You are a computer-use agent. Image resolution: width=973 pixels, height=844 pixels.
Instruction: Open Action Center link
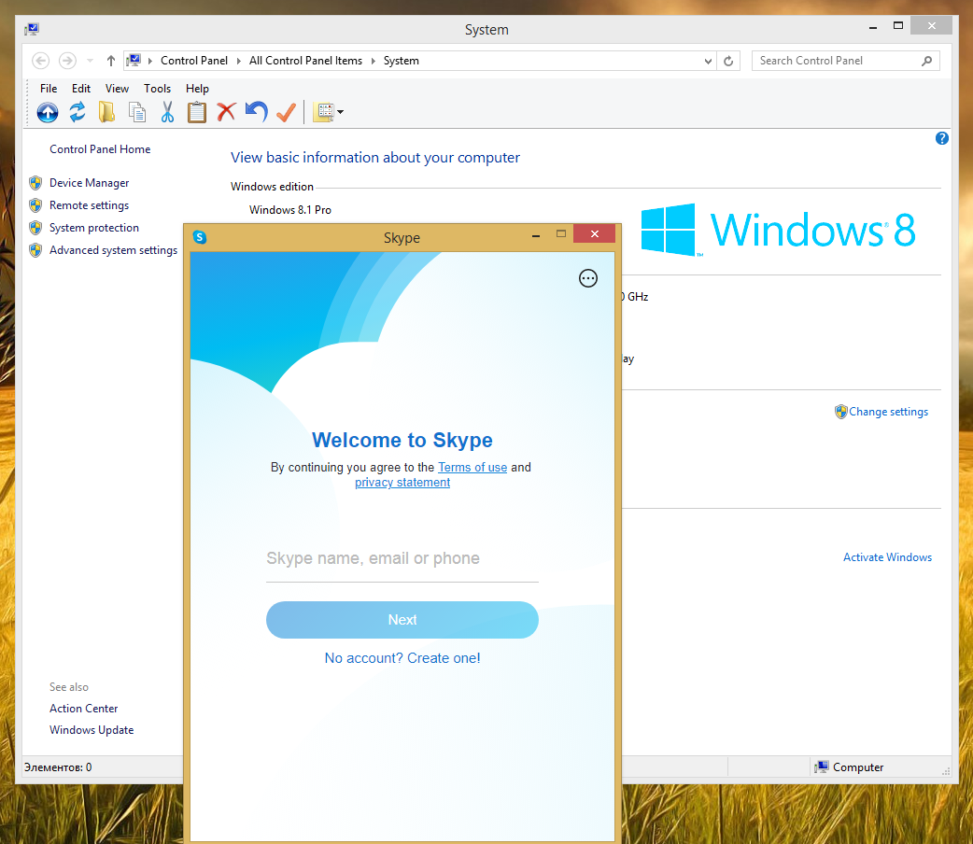[x=84, y=709]
